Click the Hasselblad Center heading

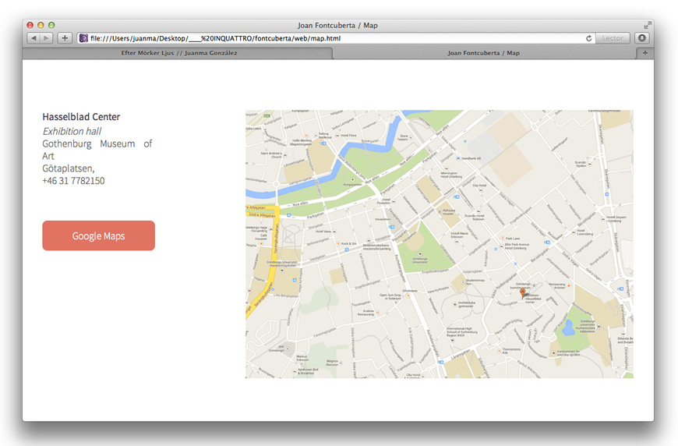tap(81, 117)
